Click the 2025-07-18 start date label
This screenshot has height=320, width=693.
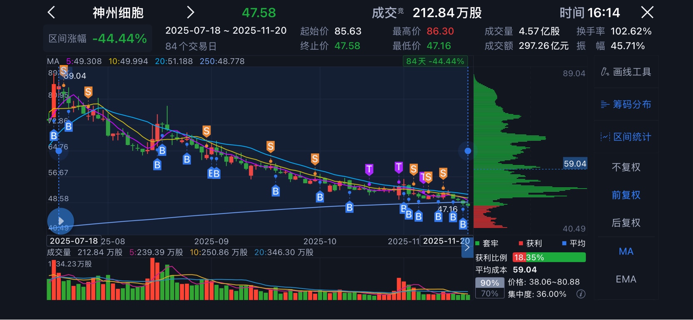[x=73, y=241]
